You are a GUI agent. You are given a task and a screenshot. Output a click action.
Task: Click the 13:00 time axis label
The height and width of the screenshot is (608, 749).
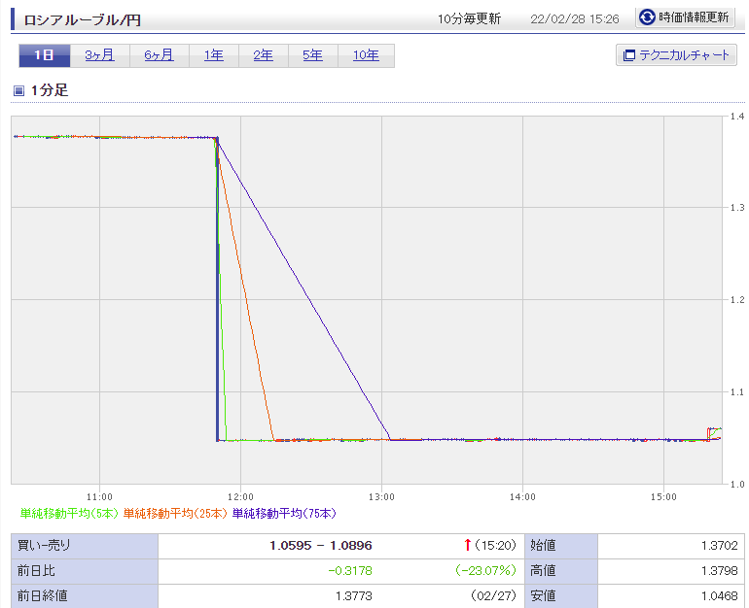coord(381,497)
